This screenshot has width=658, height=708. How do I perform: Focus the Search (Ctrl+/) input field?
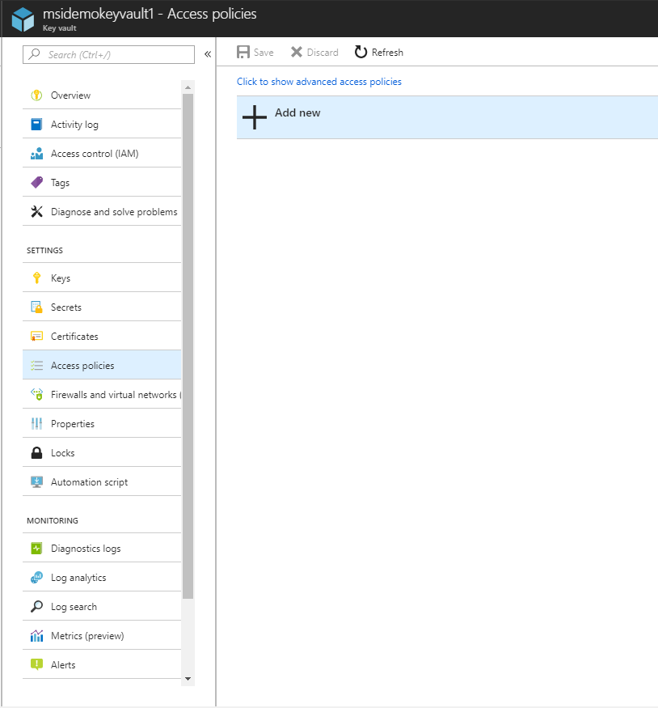108,54
